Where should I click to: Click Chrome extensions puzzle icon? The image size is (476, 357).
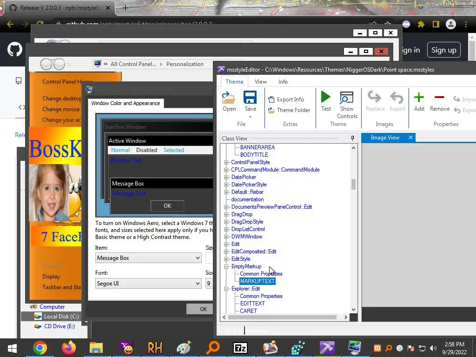[421, 24]
